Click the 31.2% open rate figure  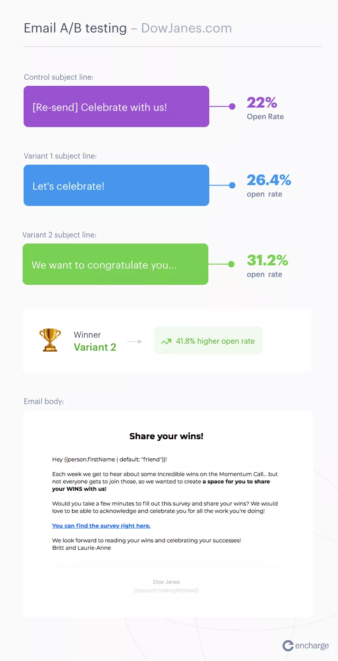(x=267, y=260)
